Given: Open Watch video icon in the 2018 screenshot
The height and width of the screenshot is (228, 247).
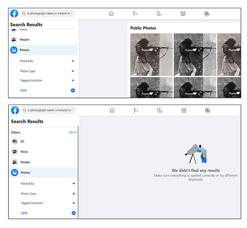Looking at the screenshot, I should tap(160, 110).
